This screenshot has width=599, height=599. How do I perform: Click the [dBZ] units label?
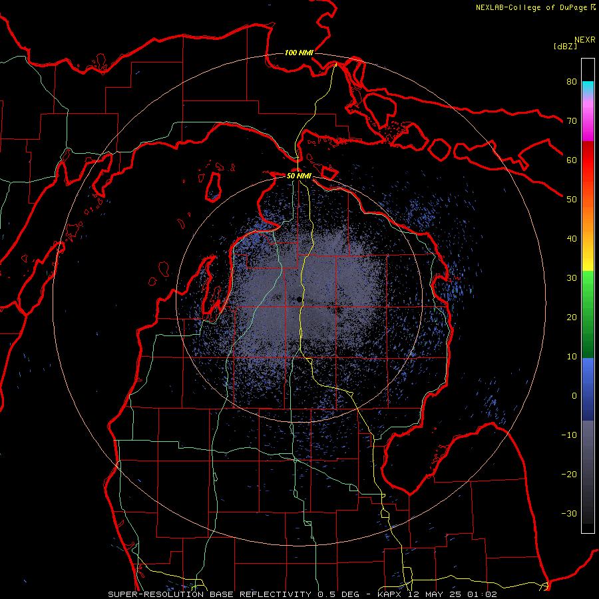tap(565, 47)
